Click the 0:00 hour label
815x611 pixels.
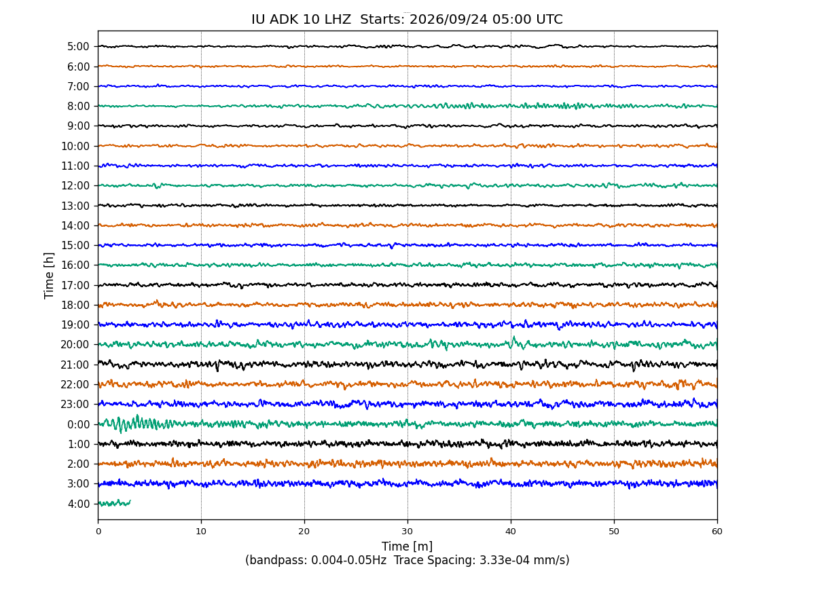coord(78,424)
